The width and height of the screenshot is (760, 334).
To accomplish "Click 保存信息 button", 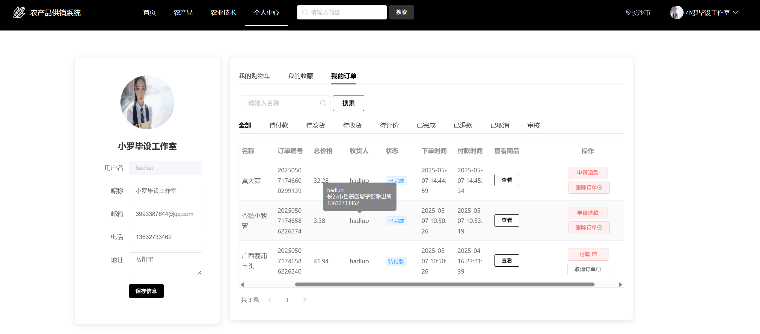I will tap(146, 291).
